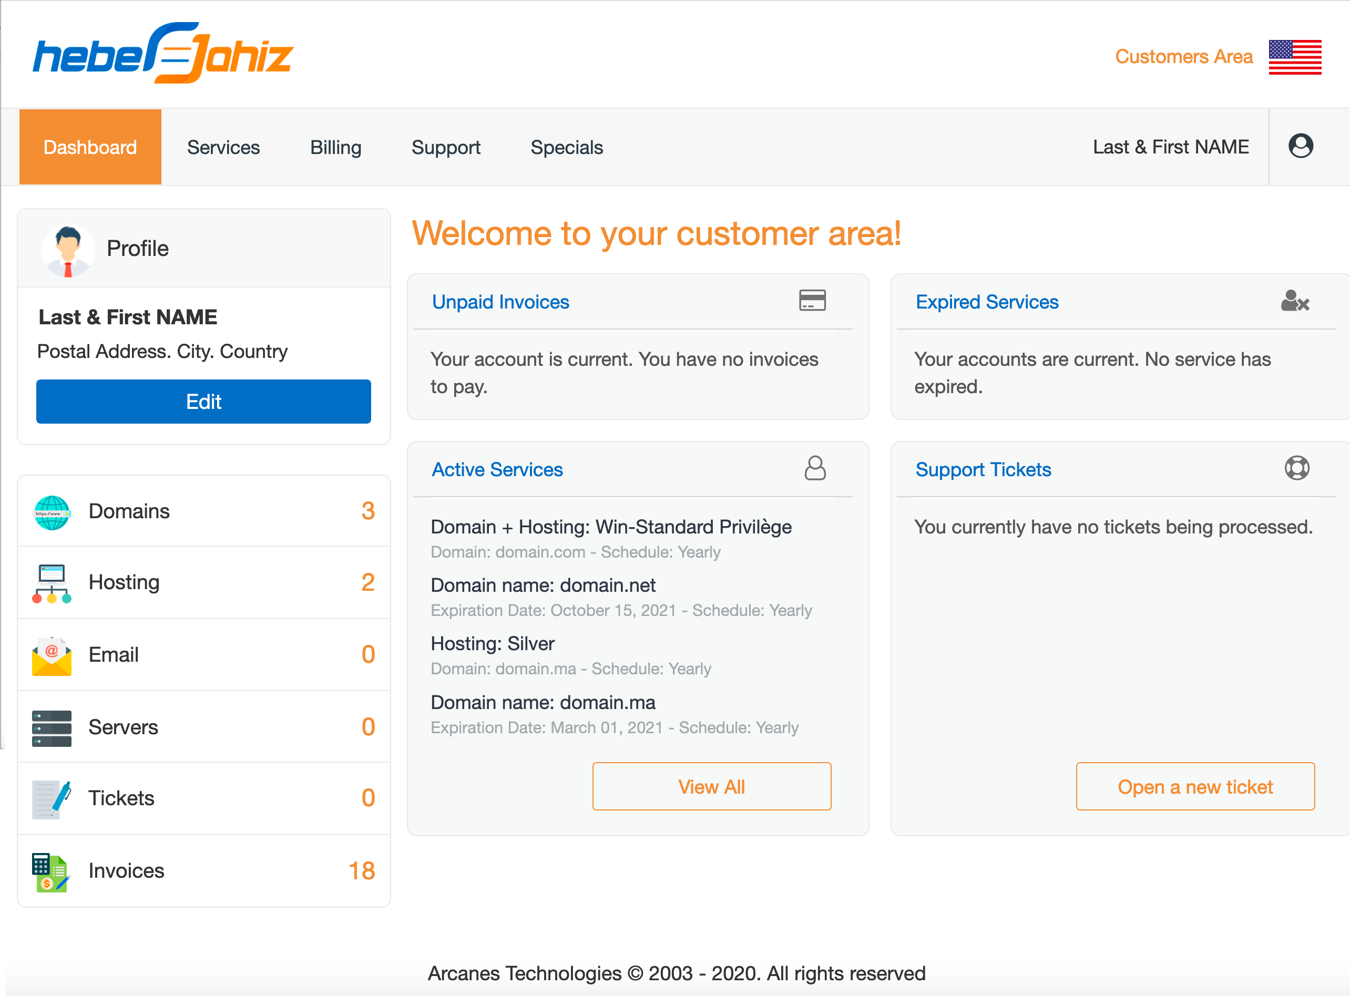
Task: Click 'Postal Address. City. Country' text
Action: [163, 352]
